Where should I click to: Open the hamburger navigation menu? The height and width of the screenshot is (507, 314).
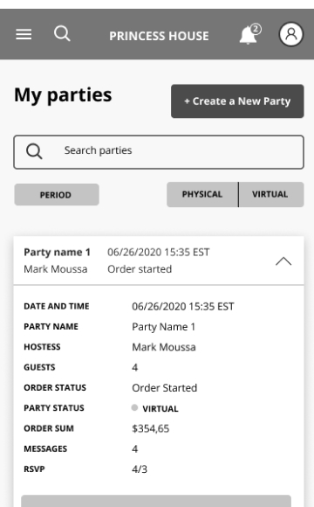pyautogui.click(x=24, y=34)
